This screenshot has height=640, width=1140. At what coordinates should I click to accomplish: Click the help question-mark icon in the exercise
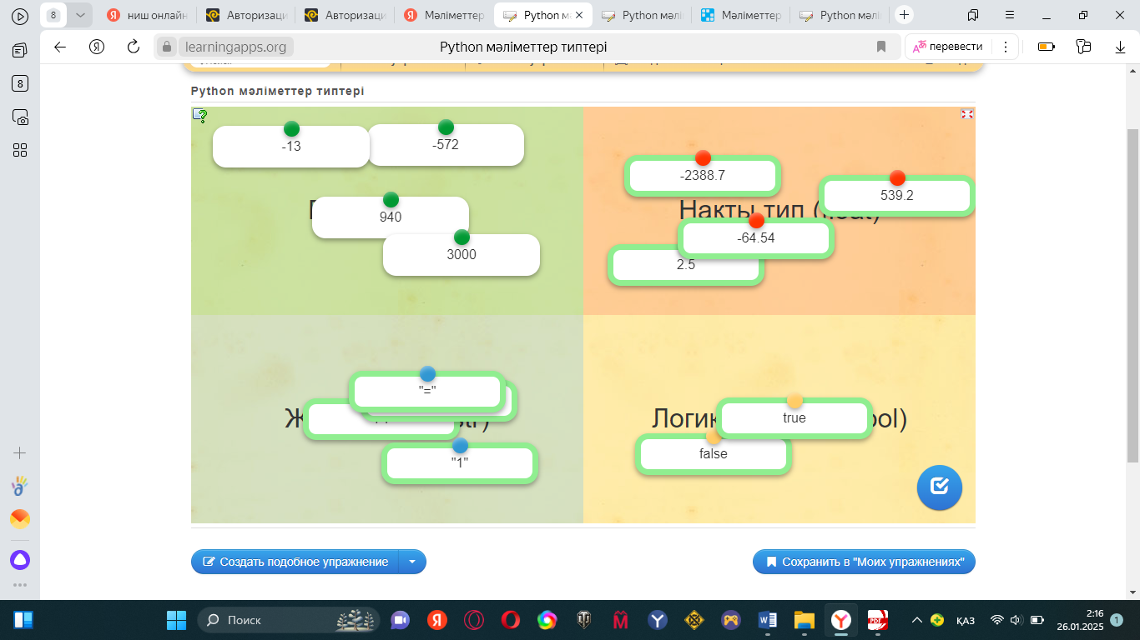coord(200,115)
